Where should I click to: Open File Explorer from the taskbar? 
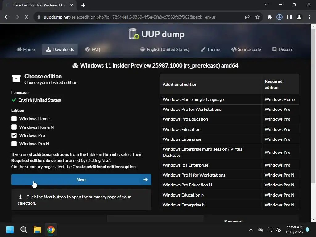[37, 230]
